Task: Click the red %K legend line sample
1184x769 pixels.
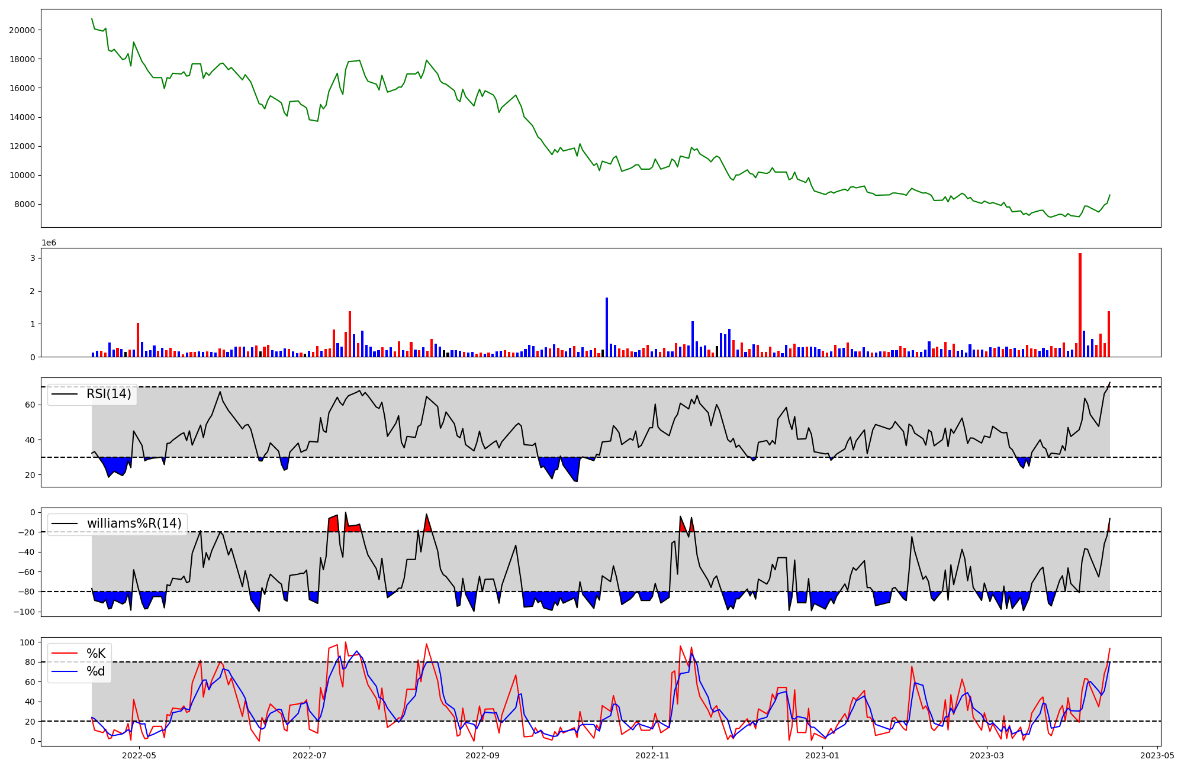Action: tap(65, 653)
